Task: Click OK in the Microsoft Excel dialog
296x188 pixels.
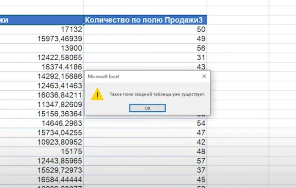Action: click(147, 108)
